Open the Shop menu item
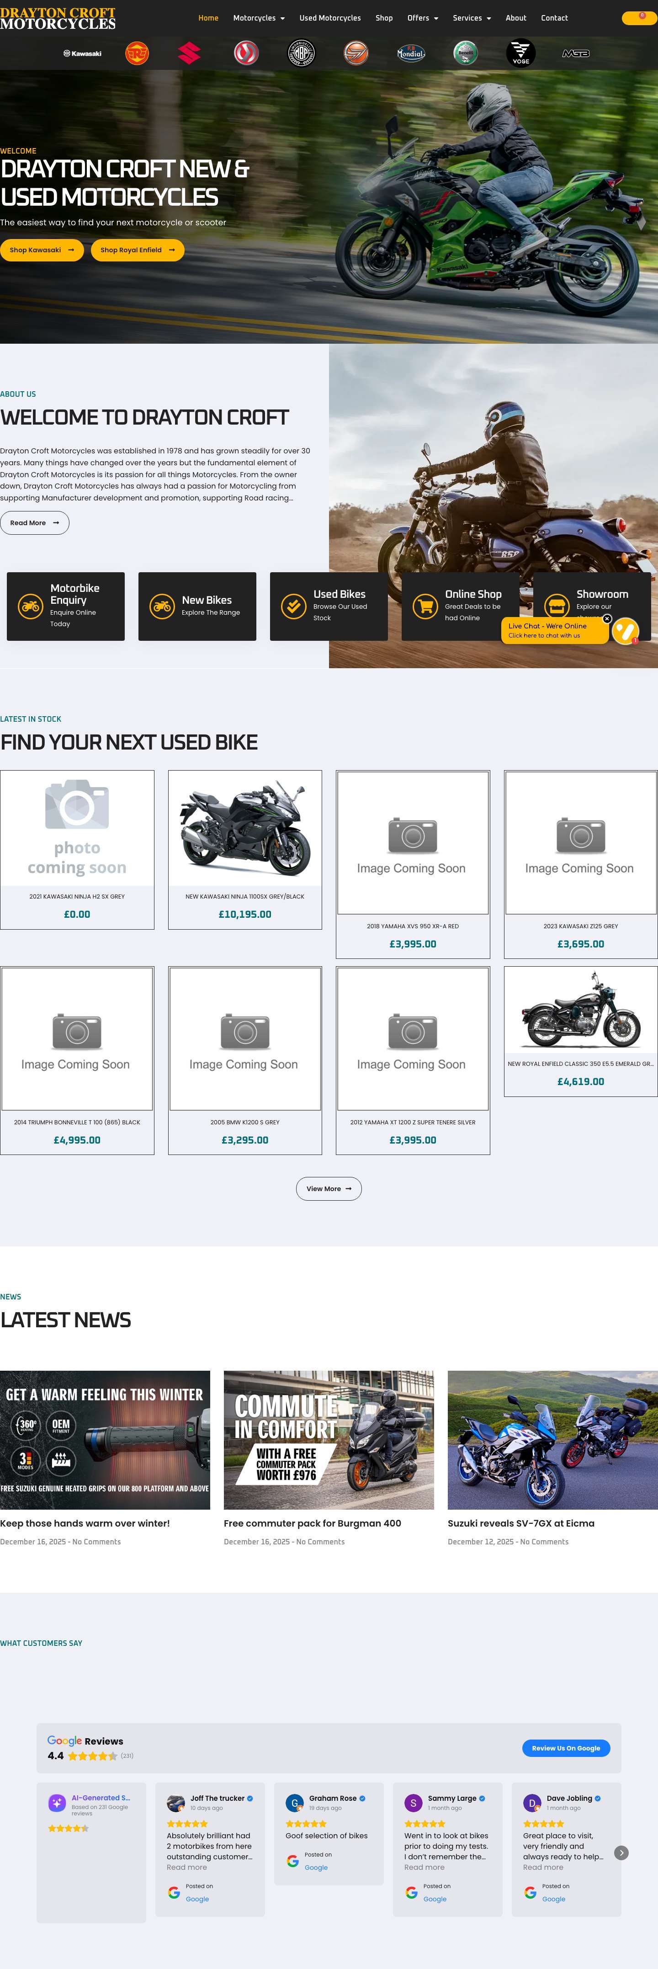Screen dimensions: 658x1969 click(384, 17)
